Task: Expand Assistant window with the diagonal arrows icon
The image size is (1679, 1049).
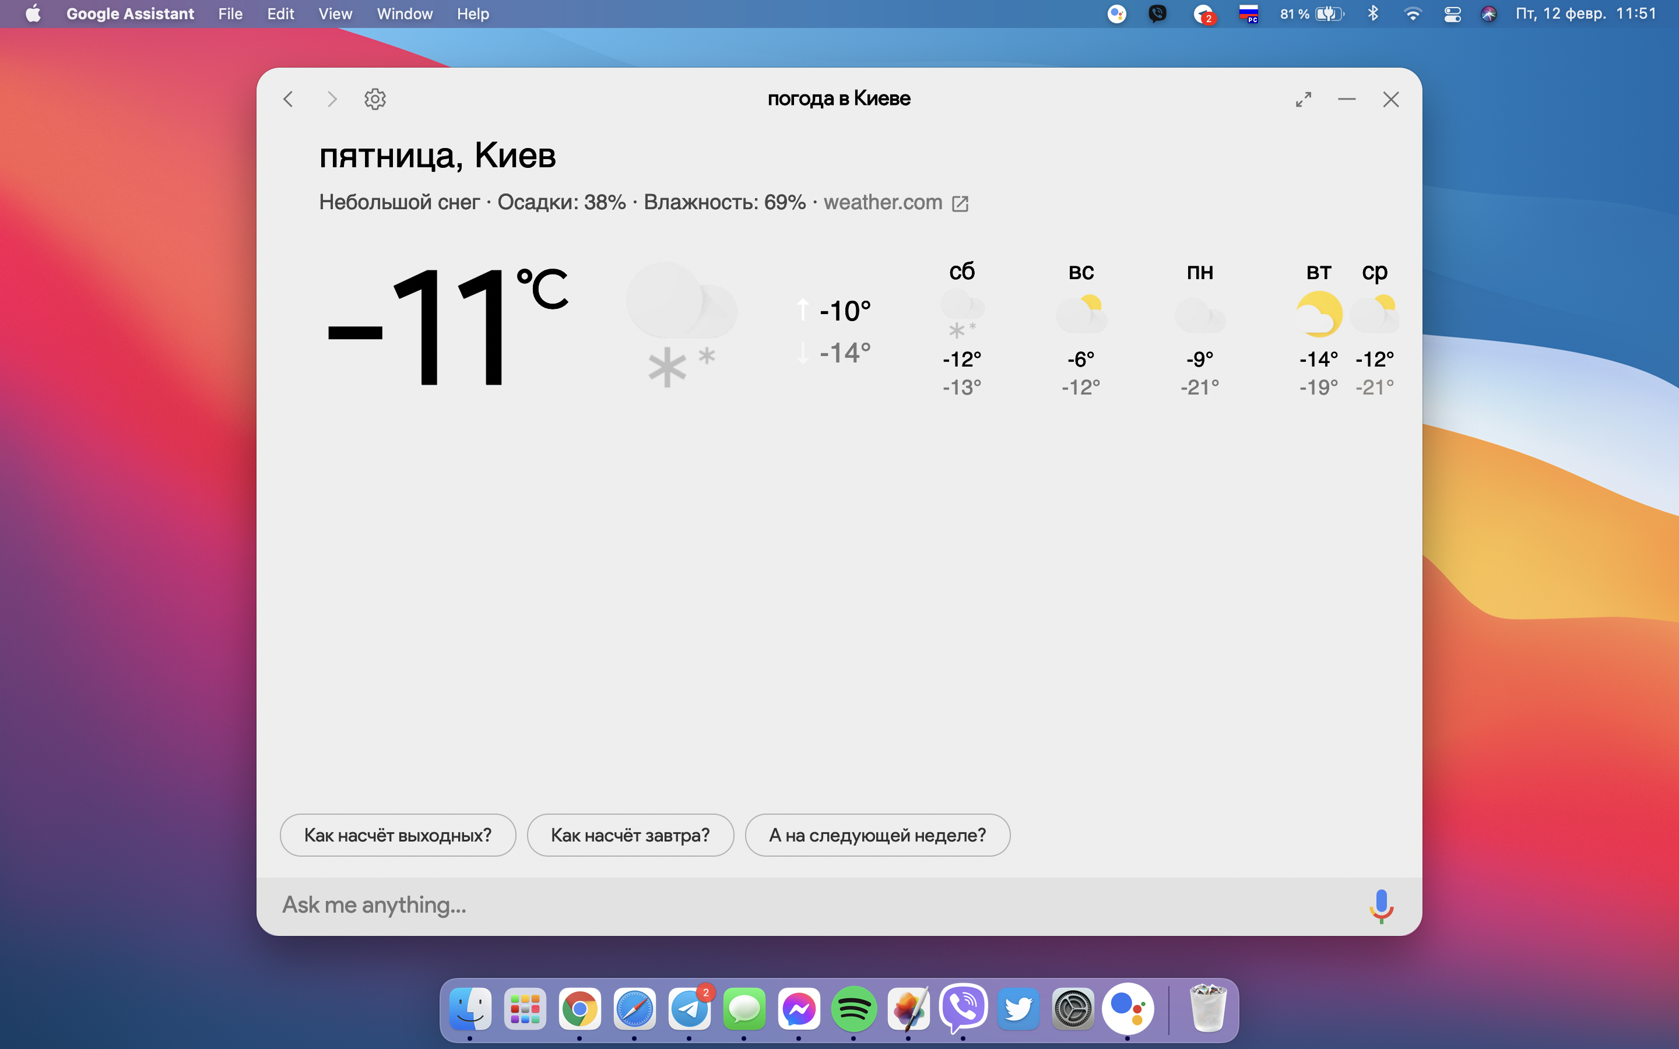Action: (x=1303, y=99)
